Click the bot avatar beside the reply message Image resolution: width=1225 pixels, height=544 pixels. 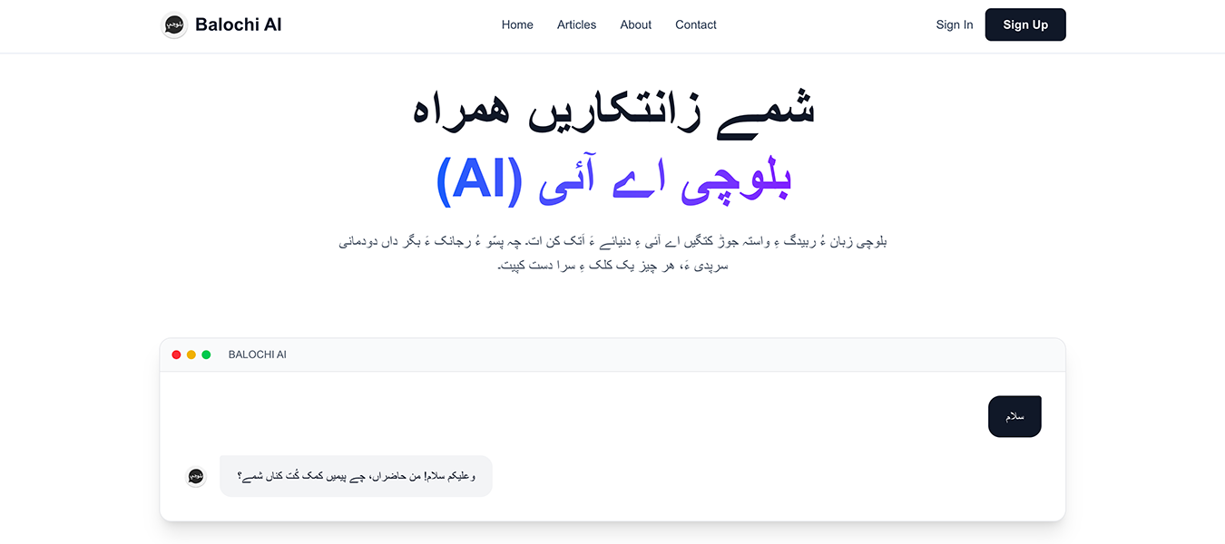(x=196, y=476)
